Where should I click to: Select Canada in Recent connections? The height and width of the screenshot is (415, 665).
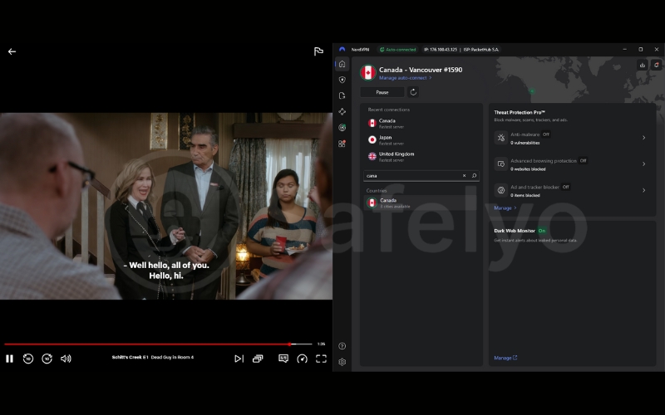(x=421, y=123)
